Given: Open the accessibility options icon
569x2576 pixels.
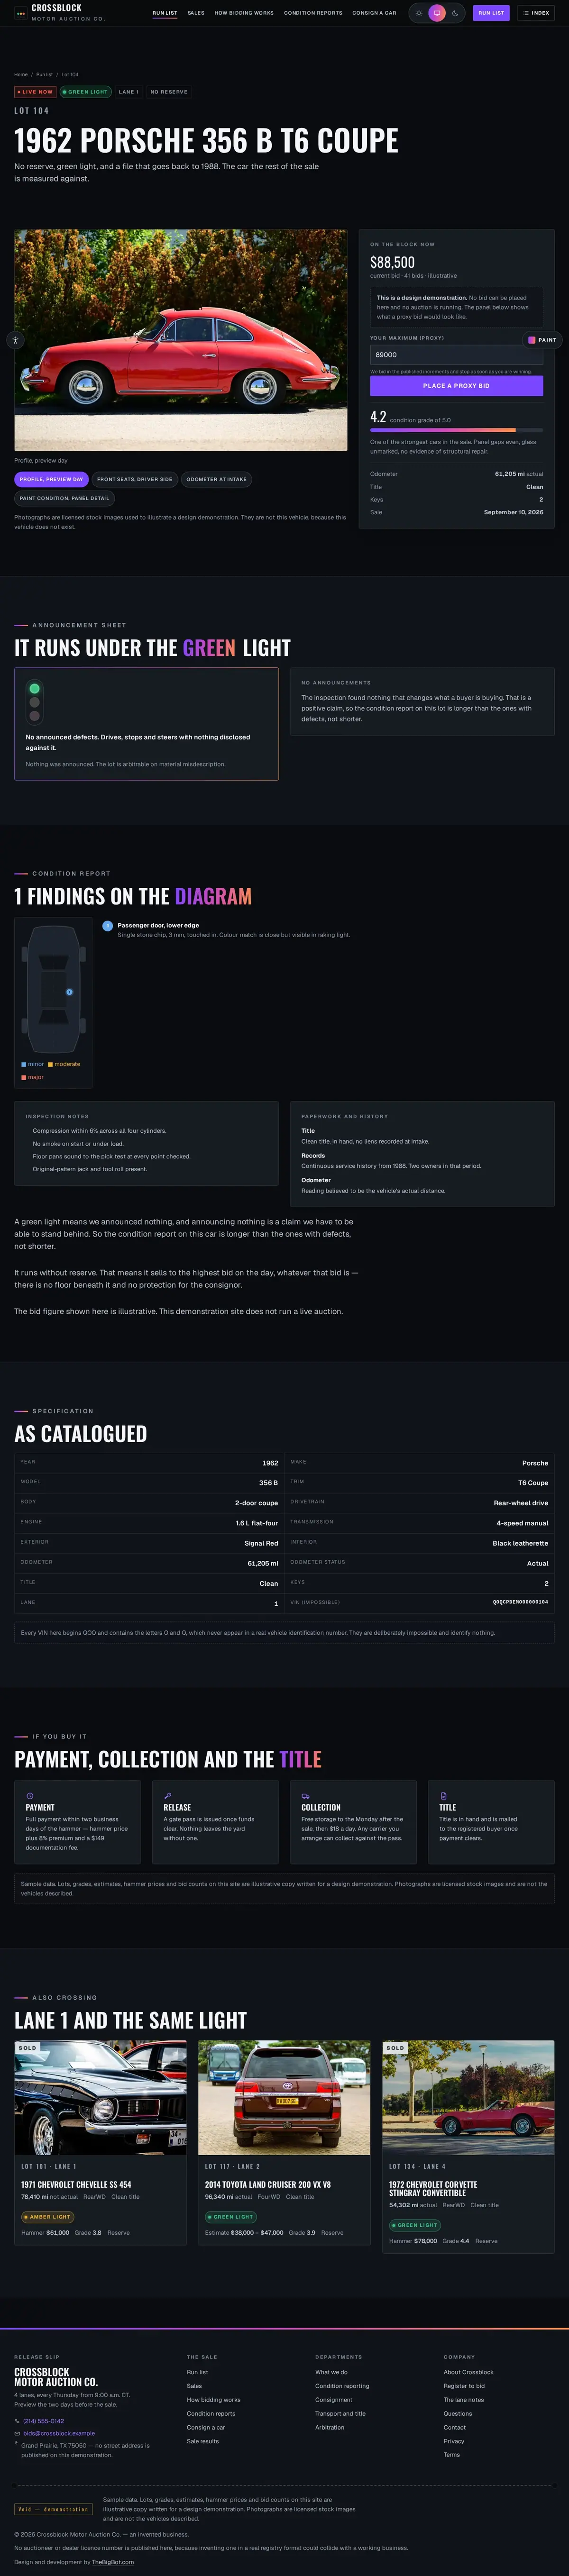Looking at the screenshot, I should tap(15, 340).
